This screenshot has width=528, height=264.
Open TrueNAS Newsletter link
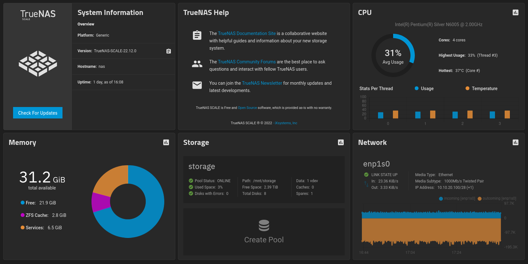(x=262, y=83)
